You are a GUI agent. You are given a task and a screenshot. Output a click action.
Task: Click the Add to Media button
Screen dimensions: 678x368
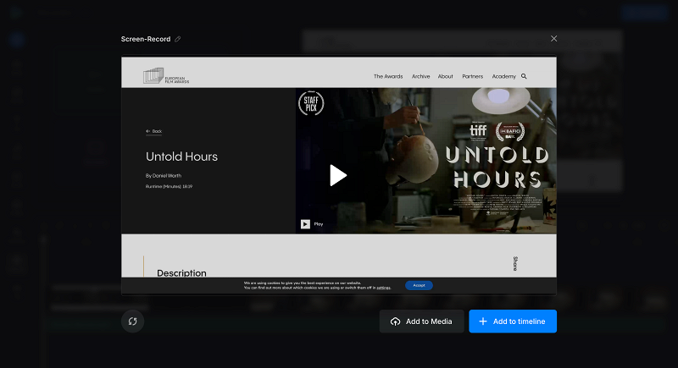421,321
